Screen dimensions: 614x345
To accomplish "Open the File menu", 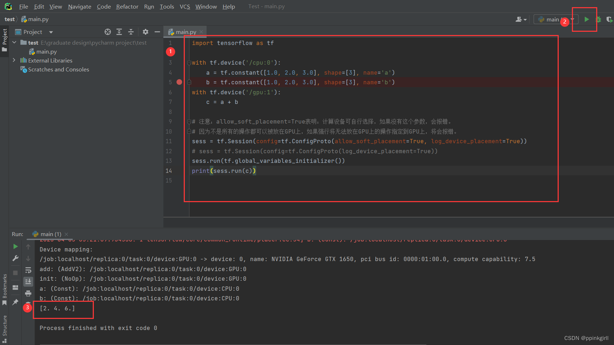I will (x=24, y=6).
